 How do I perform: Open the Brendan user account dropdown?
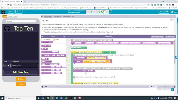coord(164,12)
